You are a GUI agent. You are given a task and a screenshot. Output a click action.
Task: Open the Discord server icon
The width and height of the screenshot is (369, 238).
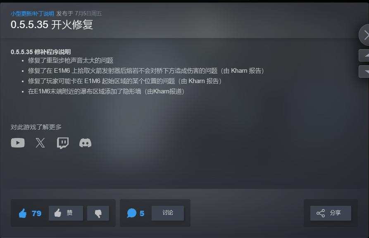(85, 143)
